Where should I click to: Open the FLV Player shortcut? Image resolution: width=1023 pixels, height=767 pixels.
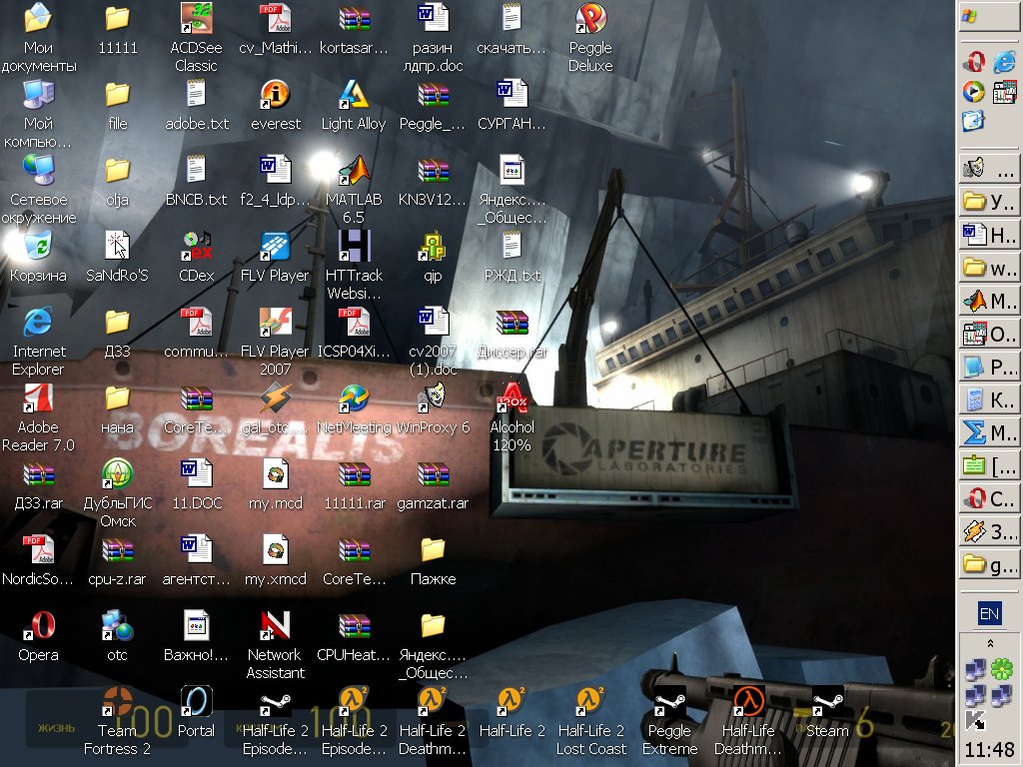pyautogui.click(x=276, y=247)
